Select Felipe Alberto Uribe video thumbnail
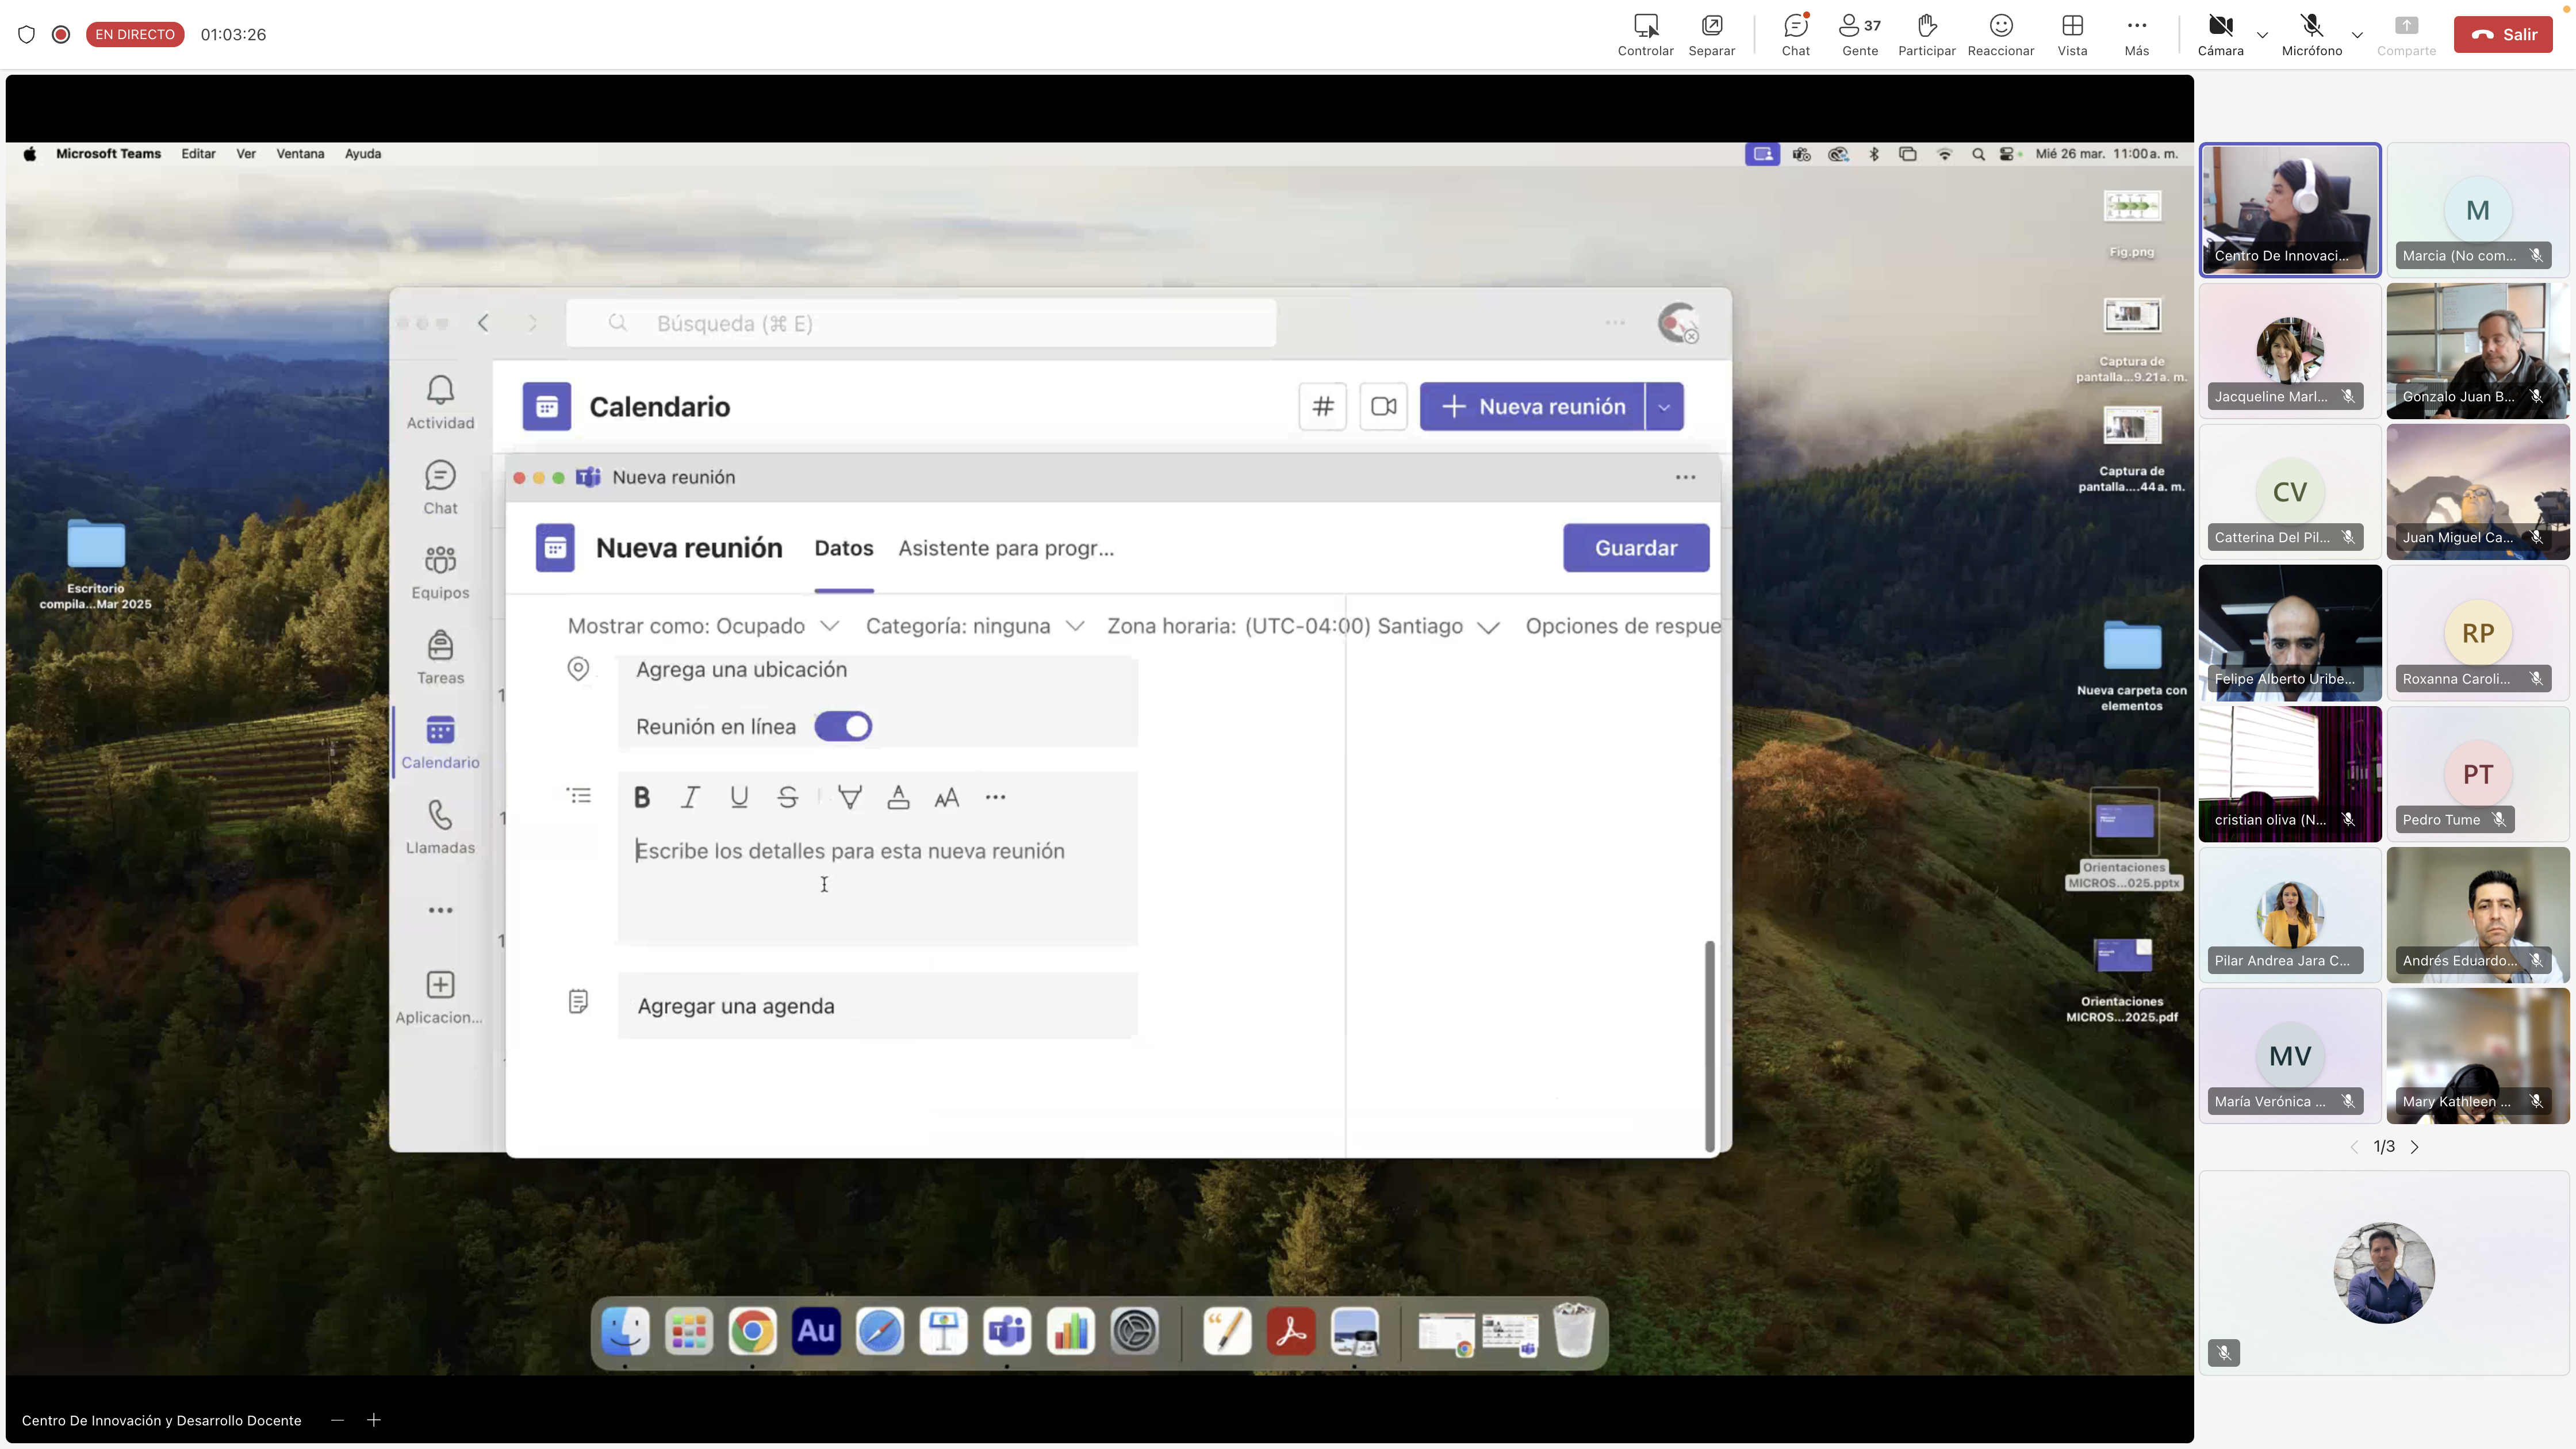Screen dimensions: 2576x1449 pyautogui.click(x=2290, y=633)
